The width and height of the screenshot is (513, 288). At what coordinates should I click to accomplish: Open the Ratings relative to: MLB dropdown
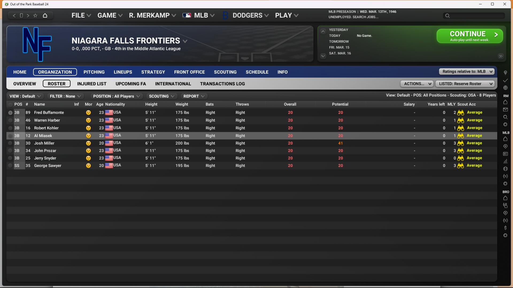(467, 72)
